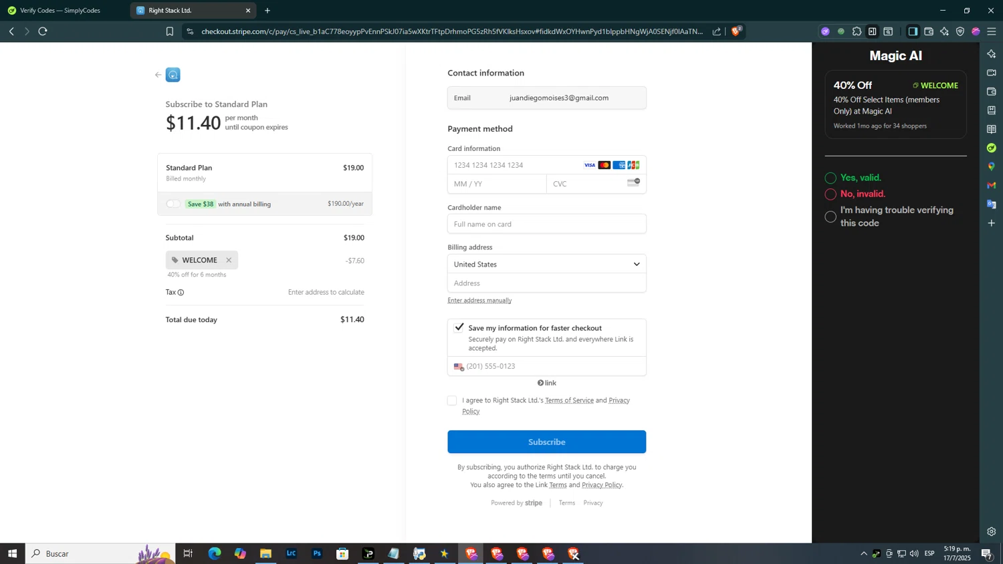Screen dimensions: 1003x564
Task: Add a new sidebar item with plus
Action: click(x=992, y=223)
